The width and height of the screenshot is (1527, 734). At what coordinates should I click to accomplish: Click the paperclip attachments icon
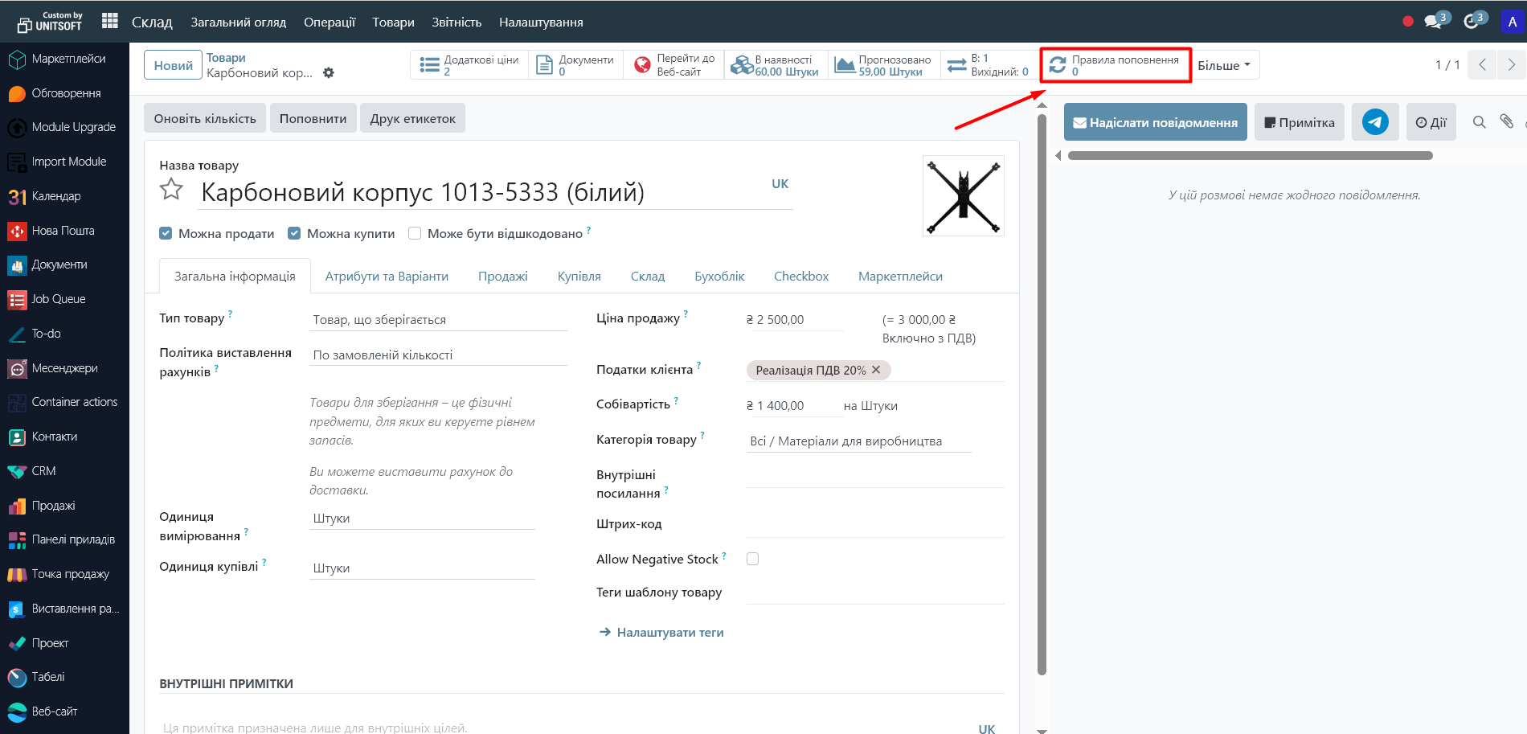[x=1506, y=121]
